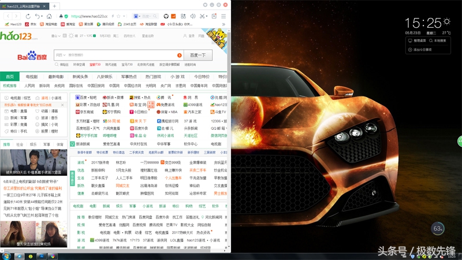Open the 京东 bookmark

31,24
